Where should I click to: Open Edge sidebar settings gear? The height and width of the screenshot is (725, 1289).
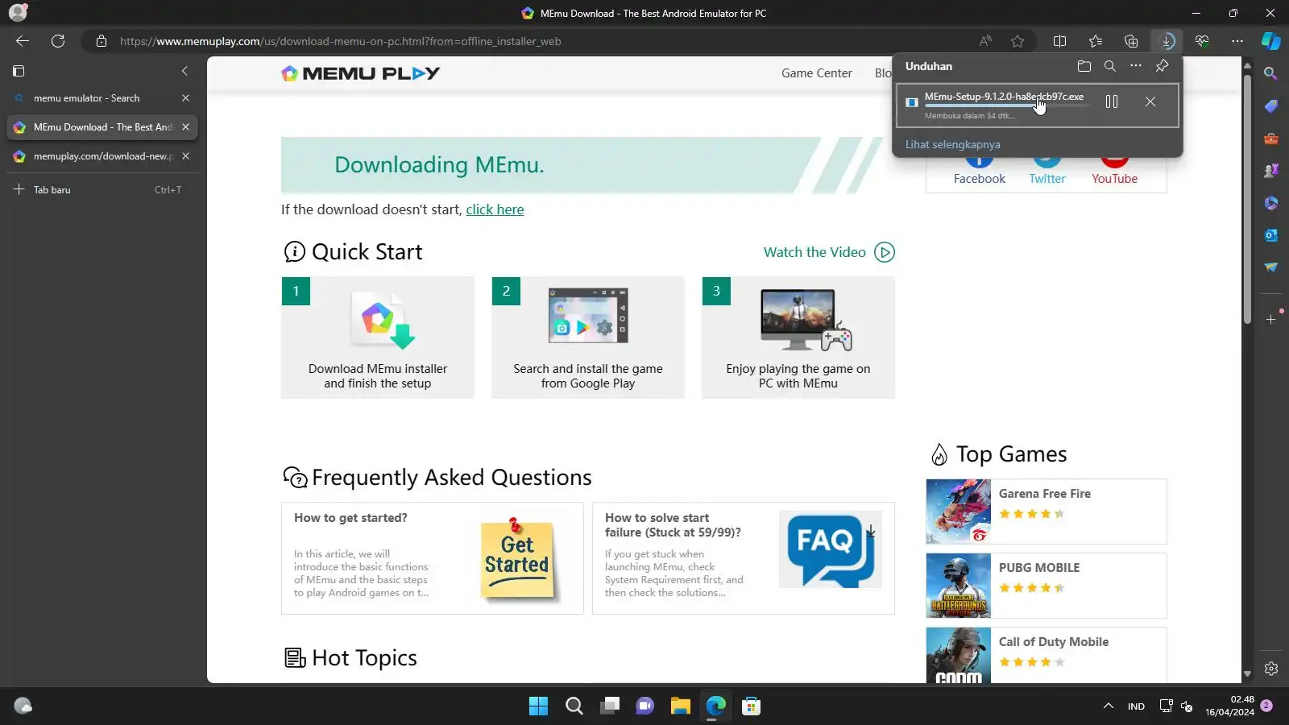[1270, 669]
